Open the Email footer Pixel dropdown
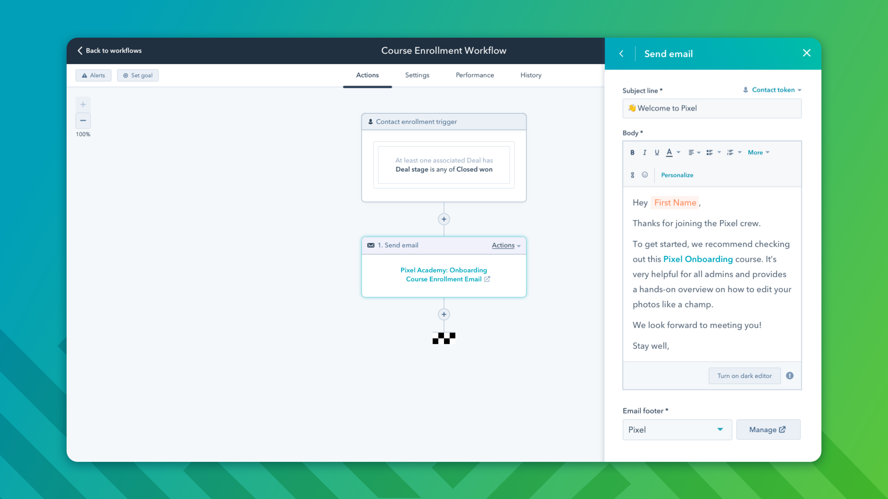This screenshot has width=888, height=499. (677, 430)
